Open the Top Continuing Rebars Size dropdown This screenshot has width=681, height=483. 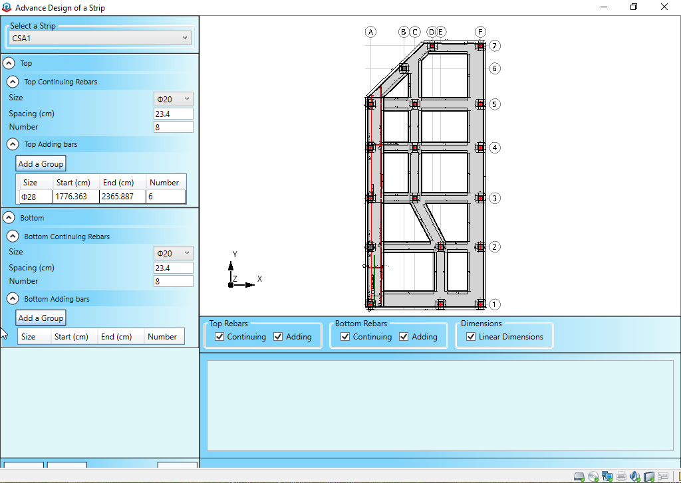pos(174,99)
